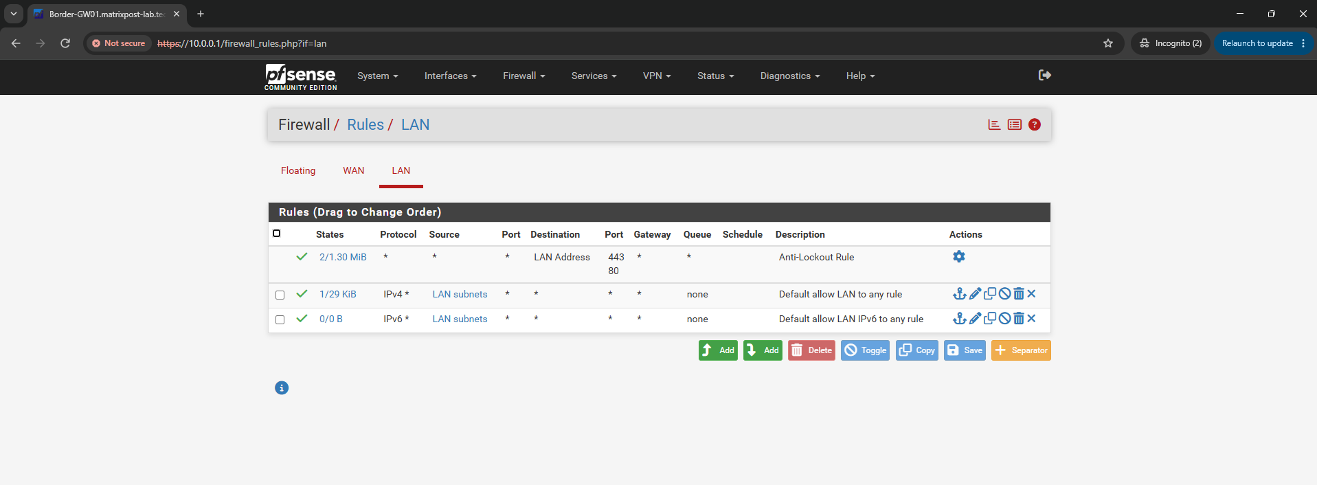Click green check of IPv6 rule
The image size is (1317, 485).
(x=302, y=318)
